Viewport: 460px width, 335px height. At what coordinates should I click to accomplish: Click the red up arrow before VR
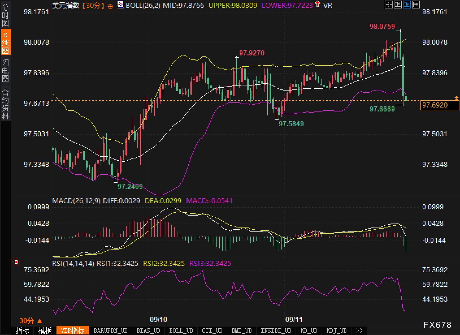[318, 4]
